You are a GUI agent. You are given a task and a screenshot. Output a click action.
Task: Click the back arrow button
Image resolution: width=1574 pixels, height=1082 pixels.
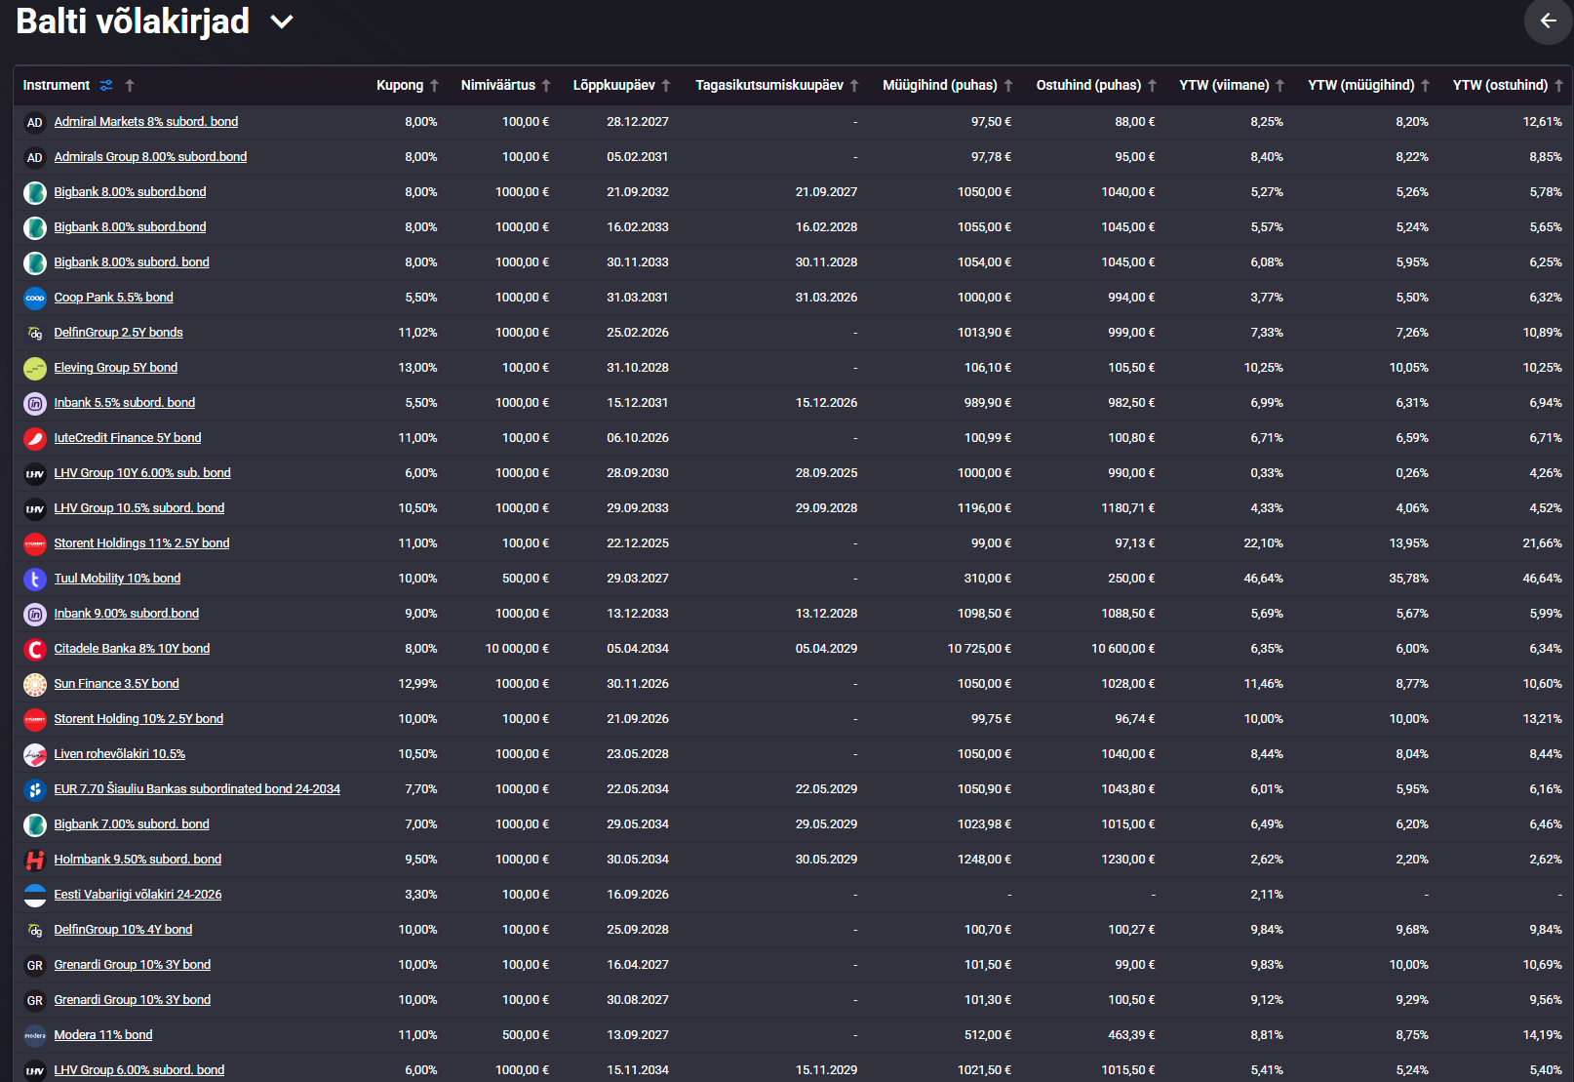coord(1548,20)
